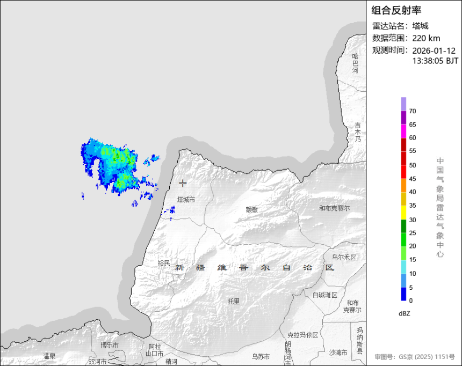Click the 沙湾市 map label

[x=338, y=353]
